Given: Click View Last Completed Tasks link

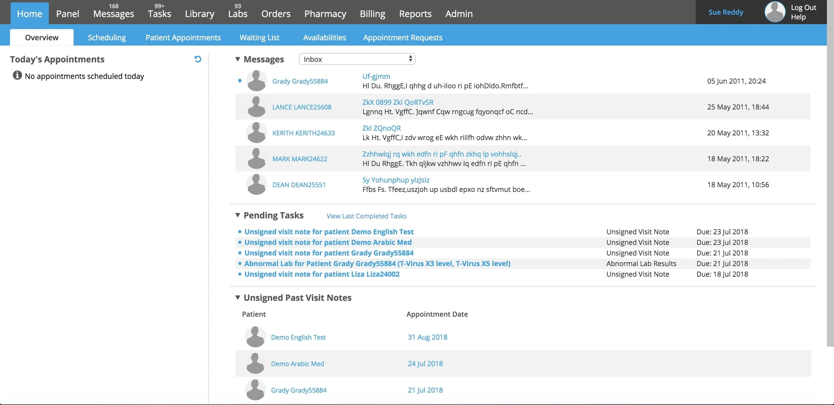Looking at the screenshot, I should (366, 216).
